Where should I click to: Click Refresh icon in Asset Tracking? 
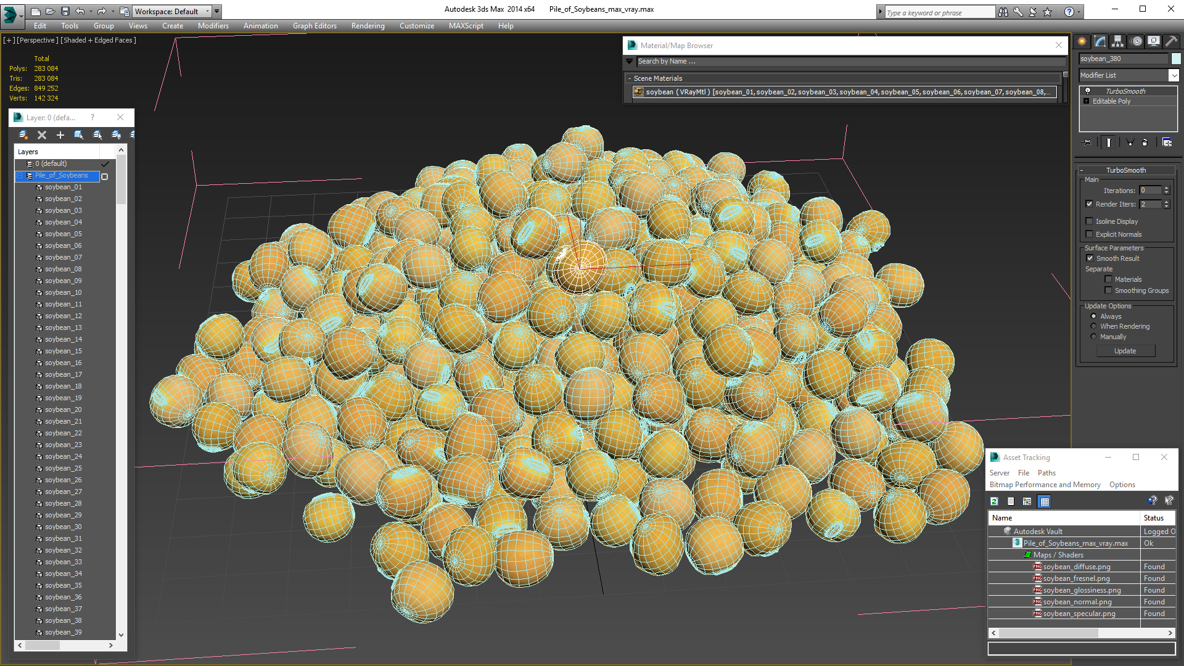pyautogui.click(x=995, y=501)
